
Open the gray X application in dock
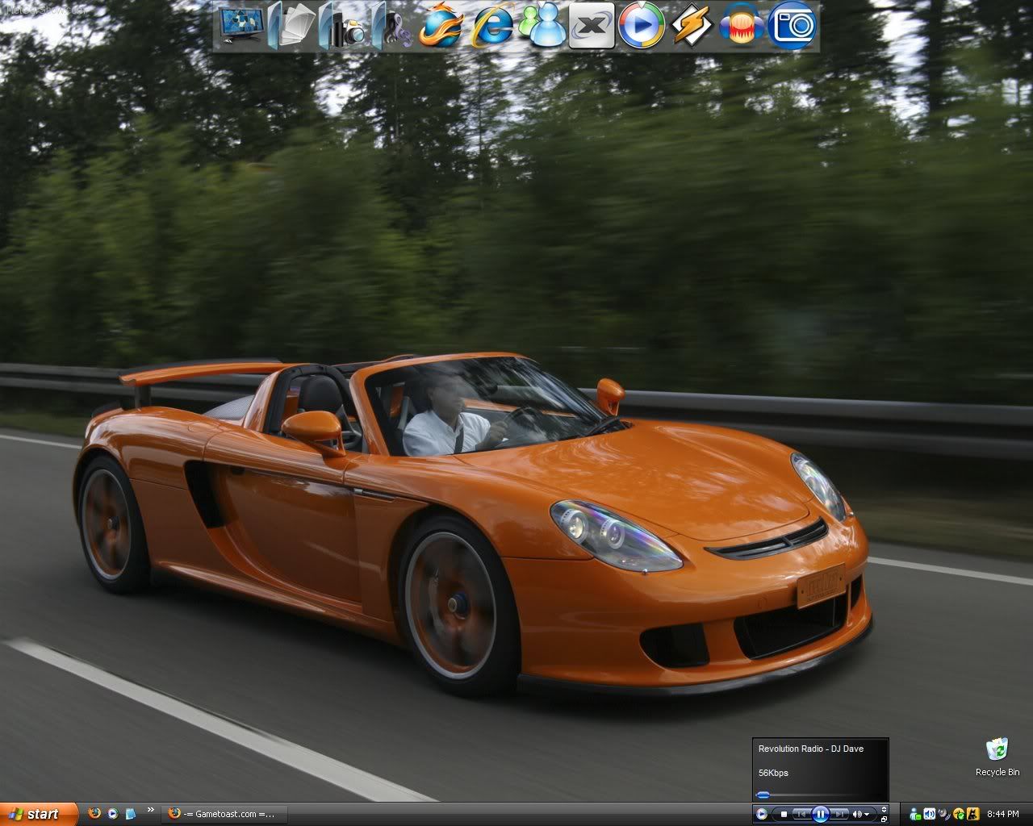point(592,26)
